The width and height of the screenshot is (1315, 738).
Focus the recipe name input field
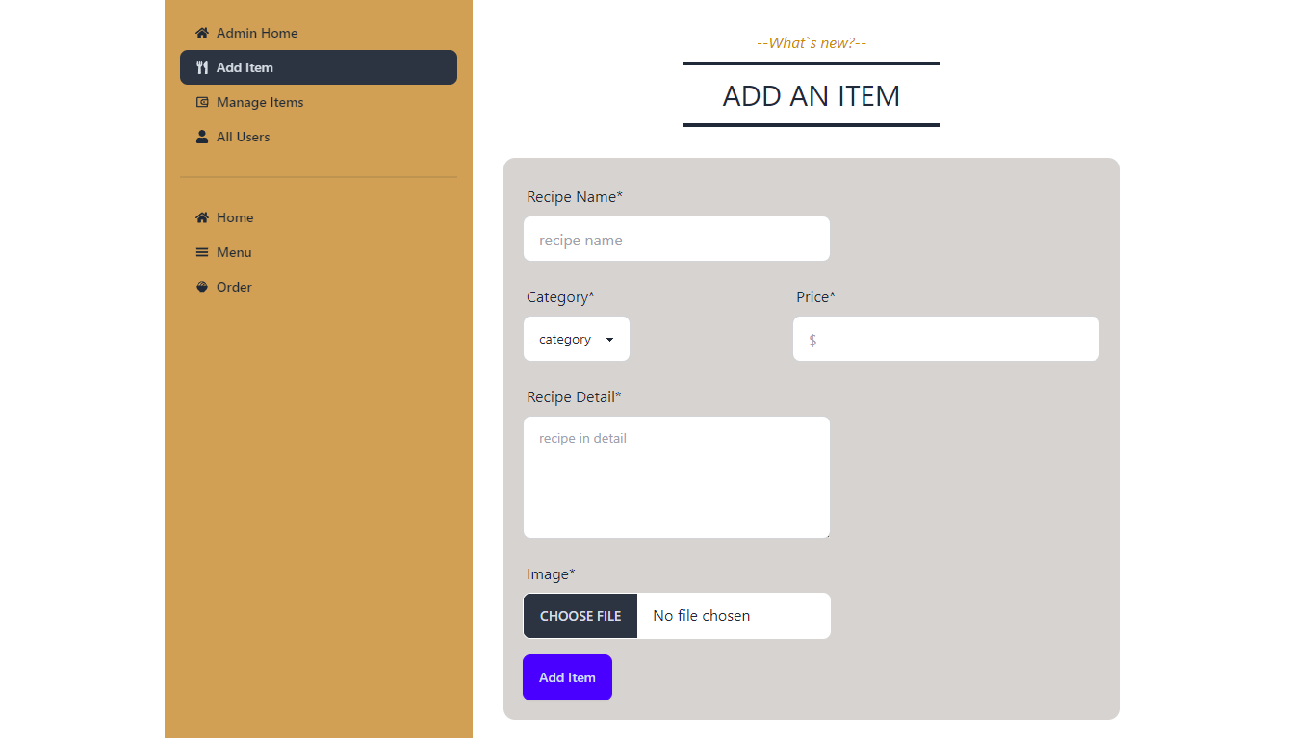click(x=676, y=239)
